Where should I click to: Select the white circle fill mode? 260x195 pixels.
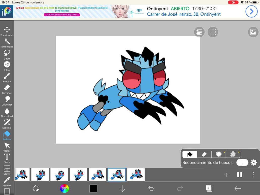[x=218, y=154]
